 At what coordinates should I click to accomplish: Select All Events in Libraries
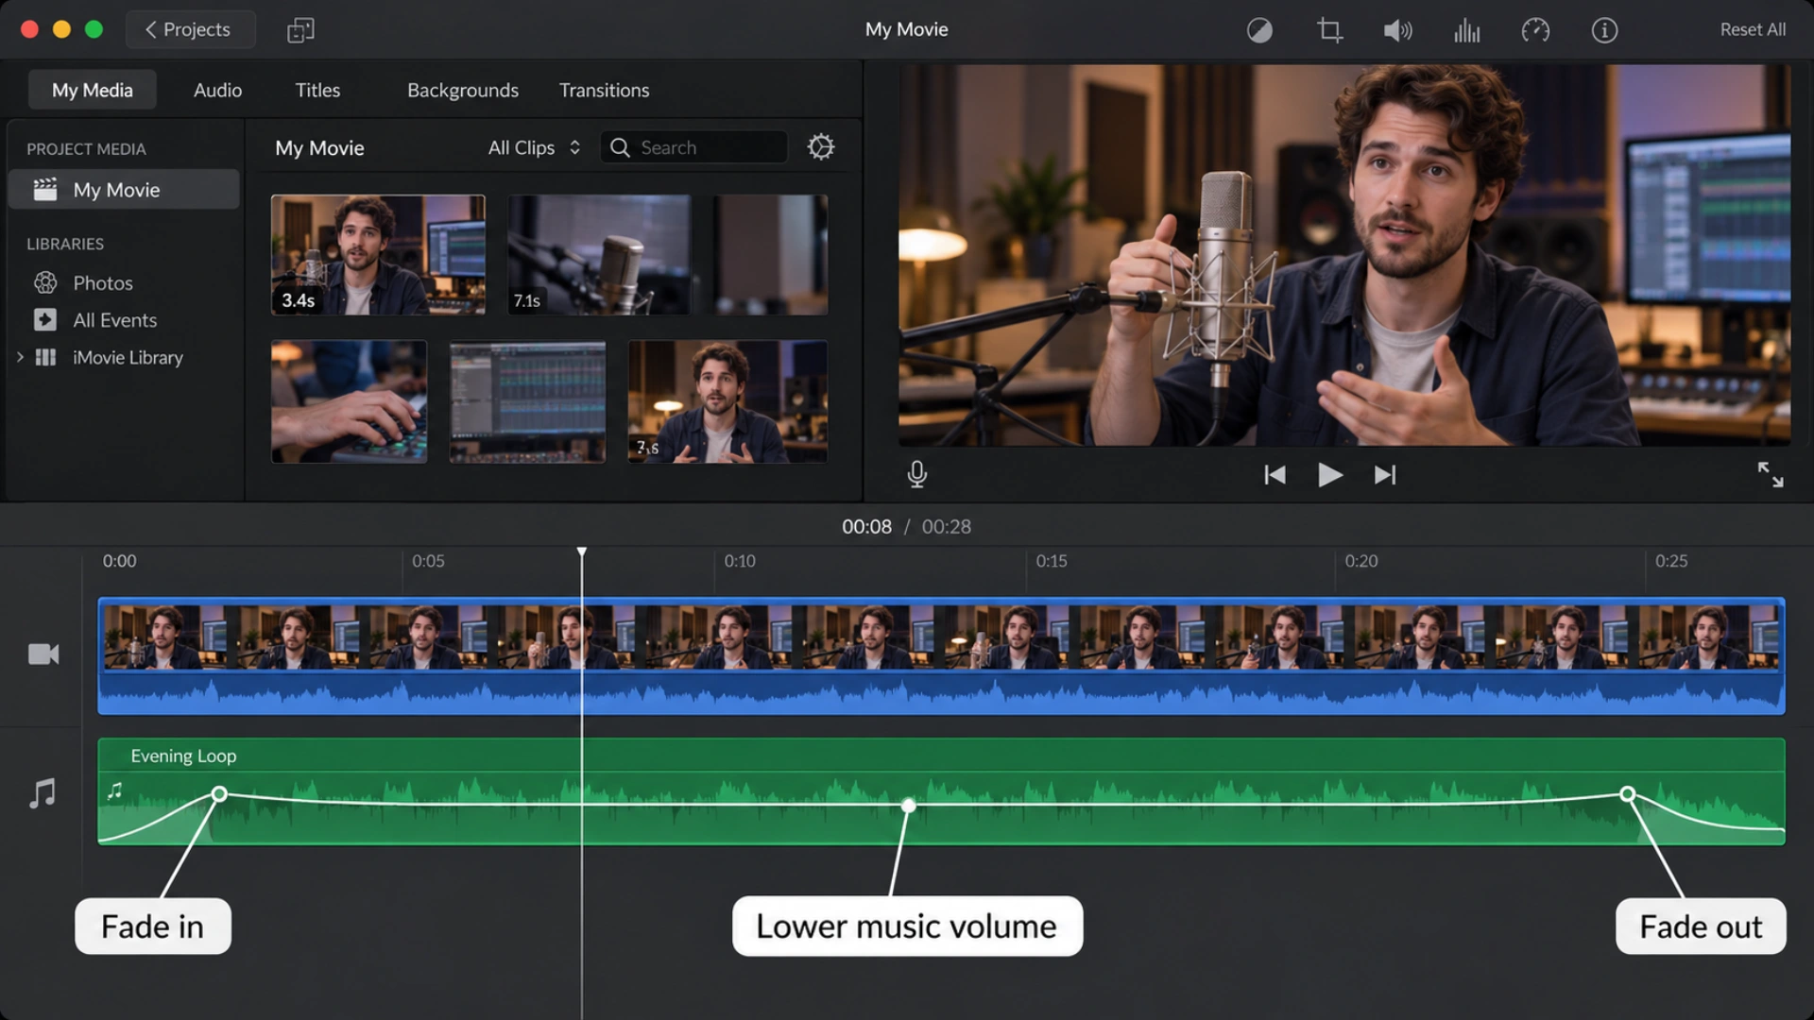coord(95,320)
